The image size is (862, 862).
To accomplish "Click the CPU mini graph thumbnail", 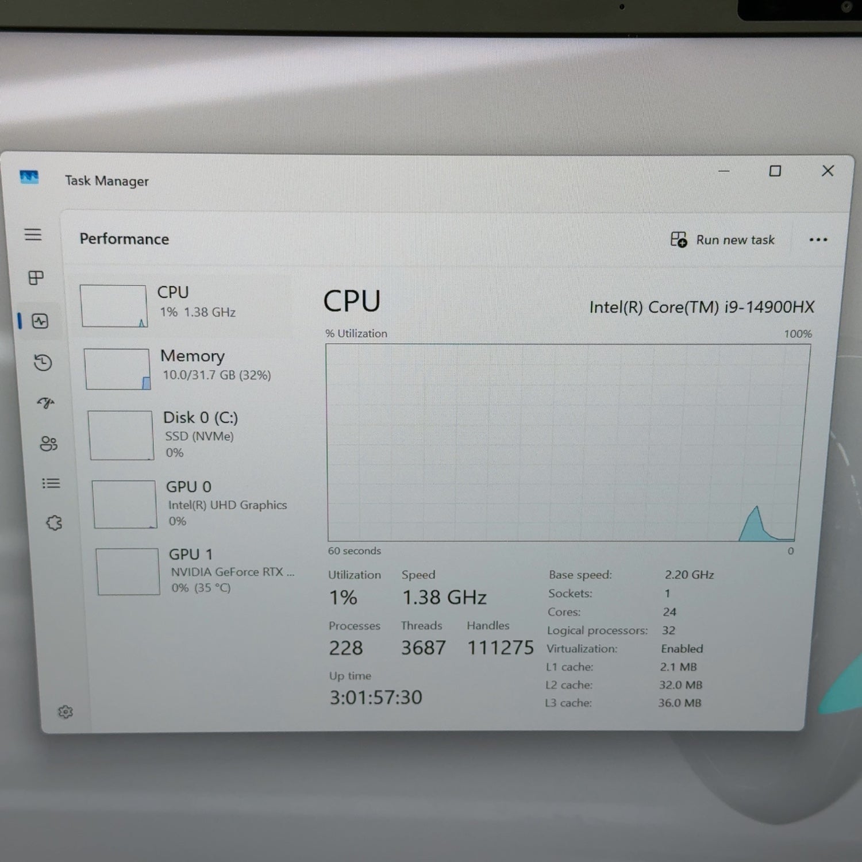I will point(114,306).
